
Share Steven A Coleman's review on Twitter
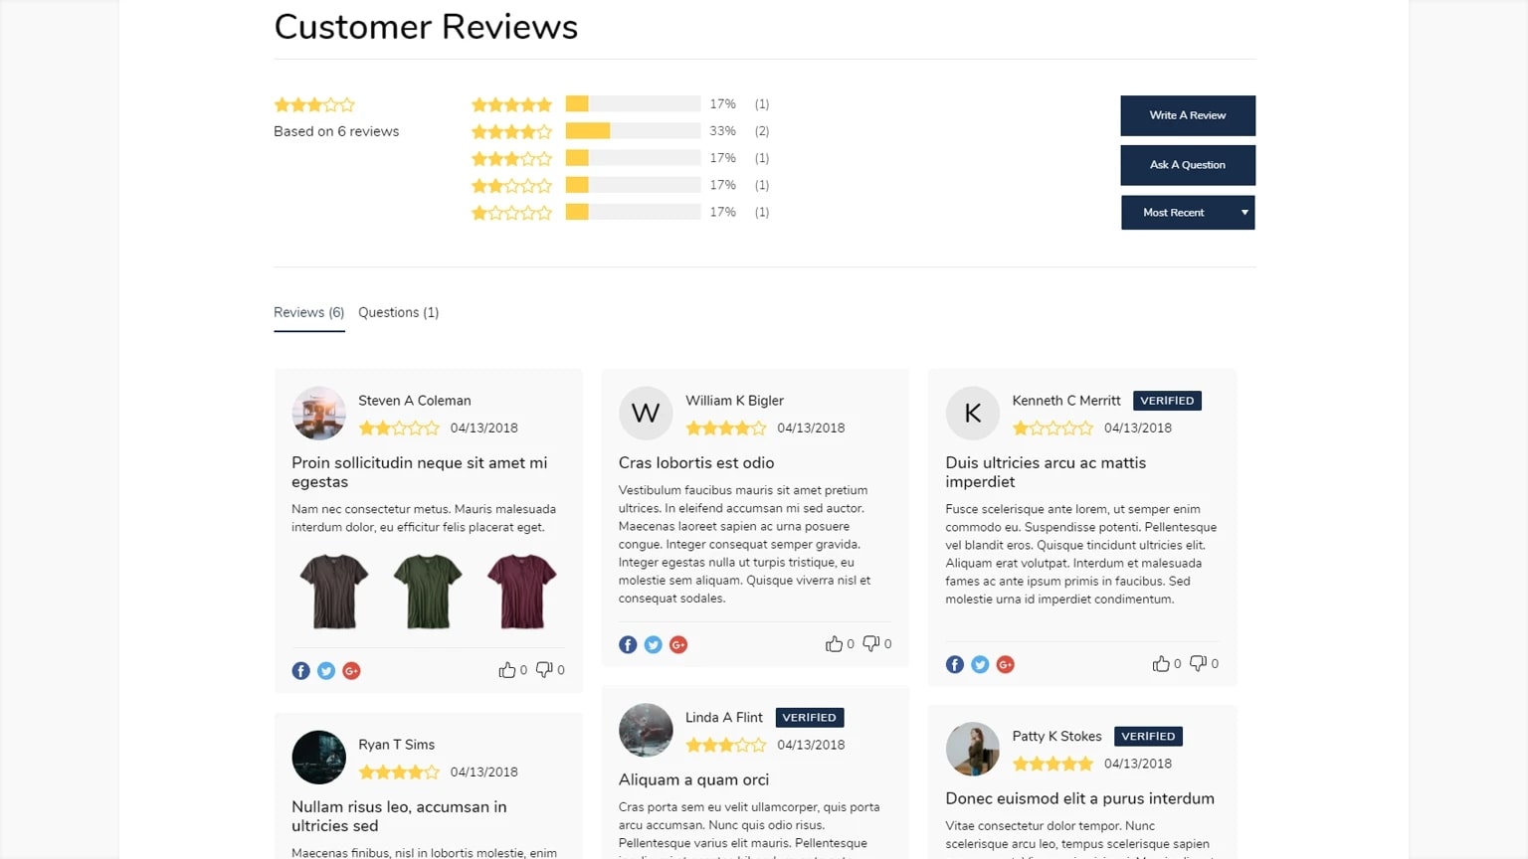[326, 671]
